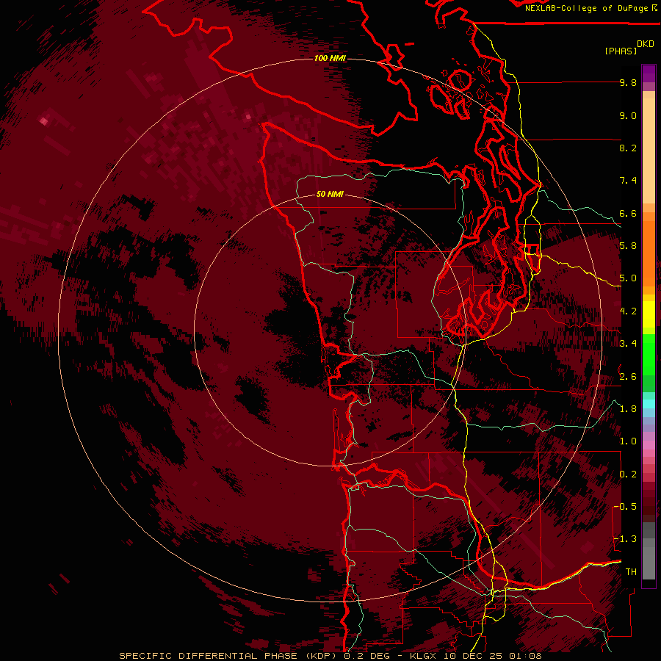Click the DKD unit label above the color scale
The image size is (661, 661).
pyautogui.click(x=646, y=44)
